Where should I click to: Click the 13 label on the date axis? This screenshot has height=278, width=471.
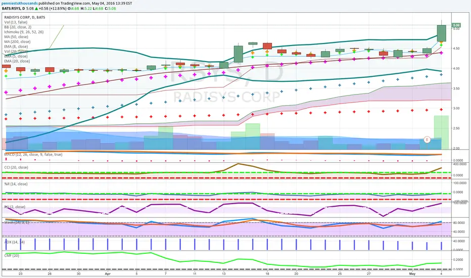coord(223,274)
